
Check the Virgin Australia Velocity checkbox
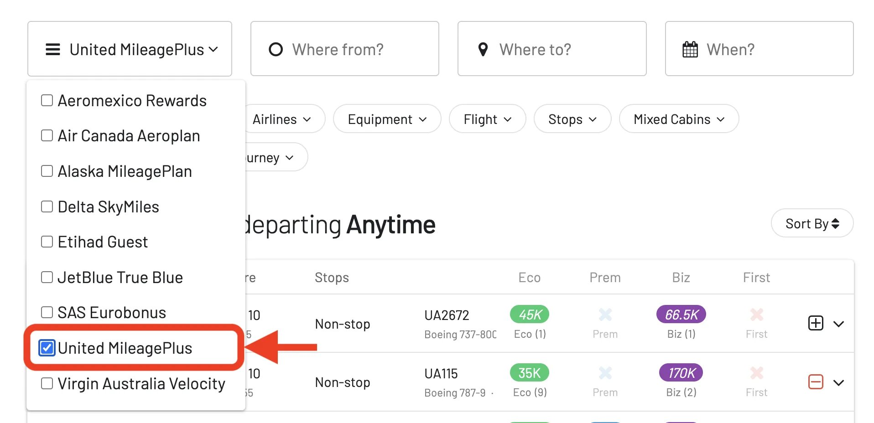click(x=47, y=383)
